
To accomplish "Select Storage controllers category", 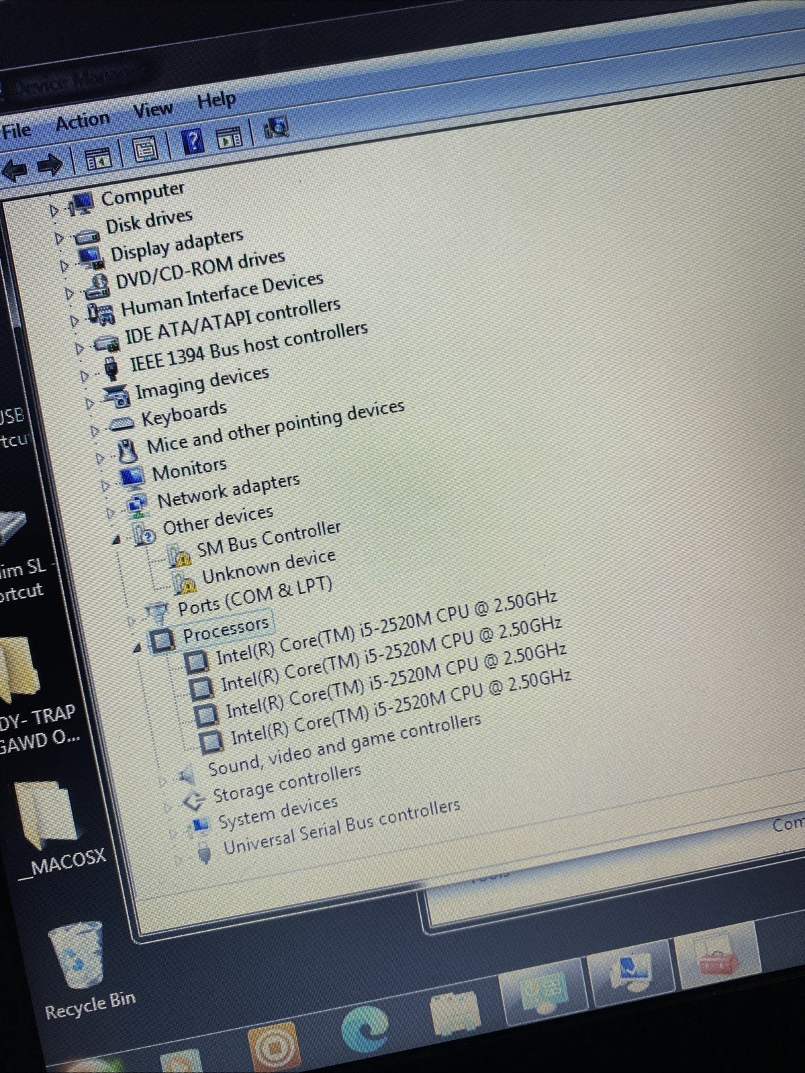I will (287, 783).
